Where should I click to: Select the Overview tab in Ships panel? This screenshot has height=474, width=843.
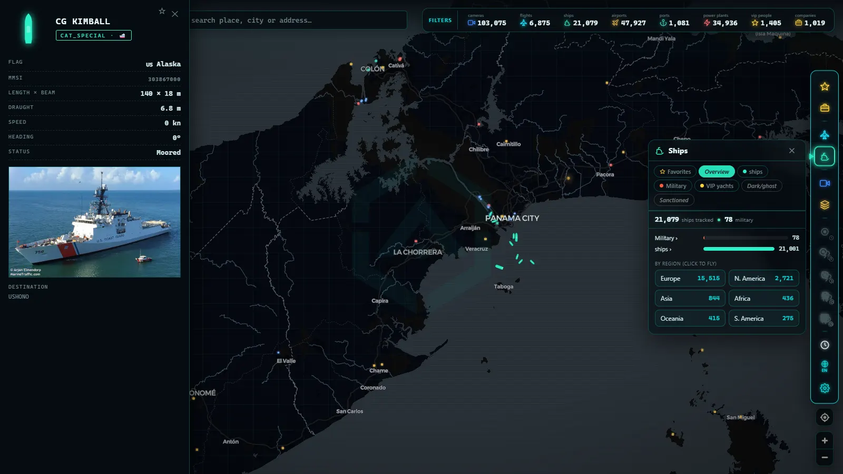point(717,172)
